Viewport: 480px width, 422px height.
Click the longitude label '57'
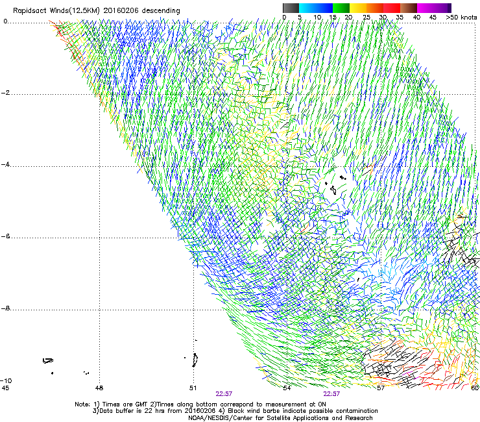coord(381,388)
